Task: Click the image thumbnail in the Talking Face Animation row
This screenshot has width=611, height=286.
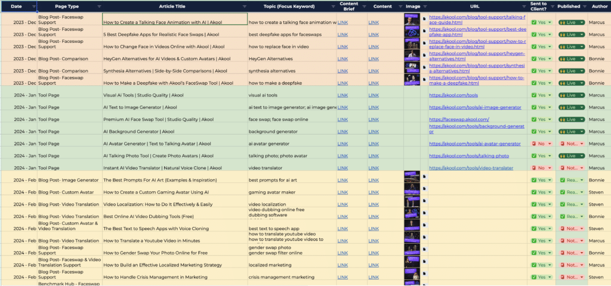Action: coord(412,19)
